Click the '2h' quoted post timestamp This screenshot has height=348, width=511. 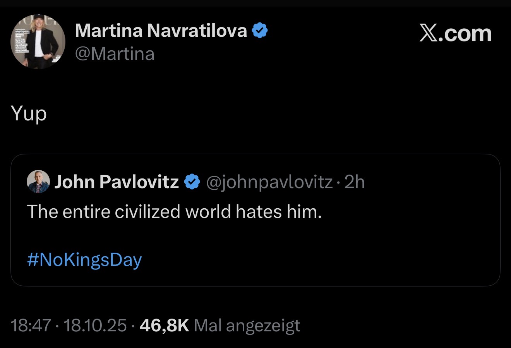[x=355, y=182]
